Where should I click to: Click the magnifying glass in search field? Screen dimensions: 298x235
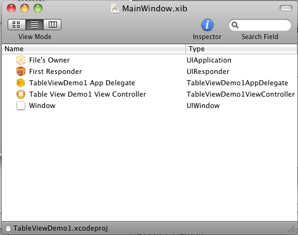(235, 25)
